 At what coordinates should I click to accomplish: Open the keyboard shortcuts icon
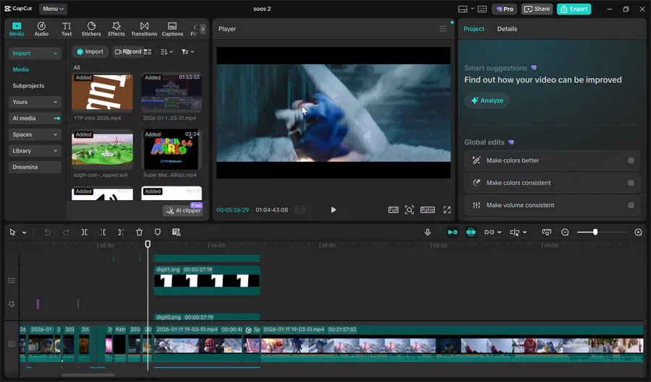coord(482,9)
